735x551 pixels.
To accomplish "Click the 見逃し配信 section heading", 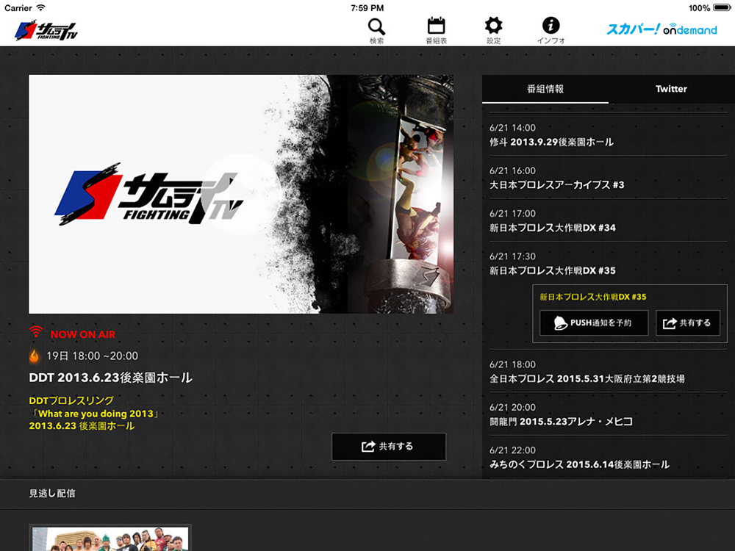I will pos(52,494).
